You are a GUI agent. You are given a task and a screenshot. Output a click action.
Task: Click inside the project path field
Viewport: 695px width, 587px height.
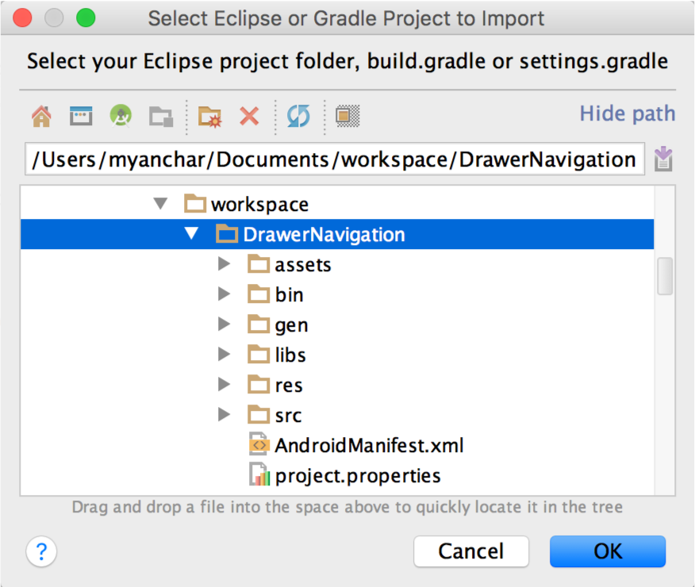pyautogui.click(x=333, y=159)
